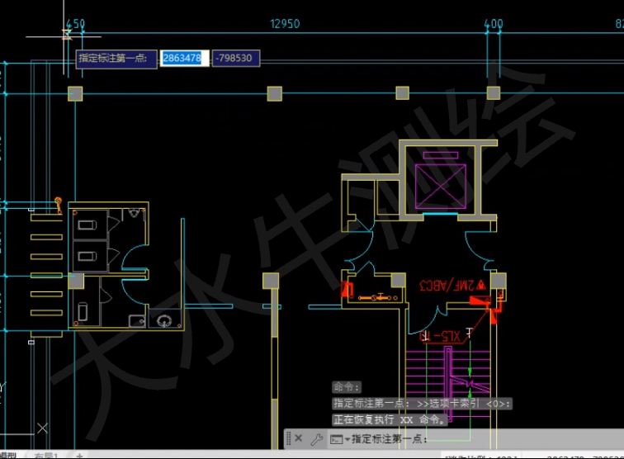This screenshot has height=459, width=624.
Task: Expand recent commands dropdown in command line
Action: [x=337, y=438]
